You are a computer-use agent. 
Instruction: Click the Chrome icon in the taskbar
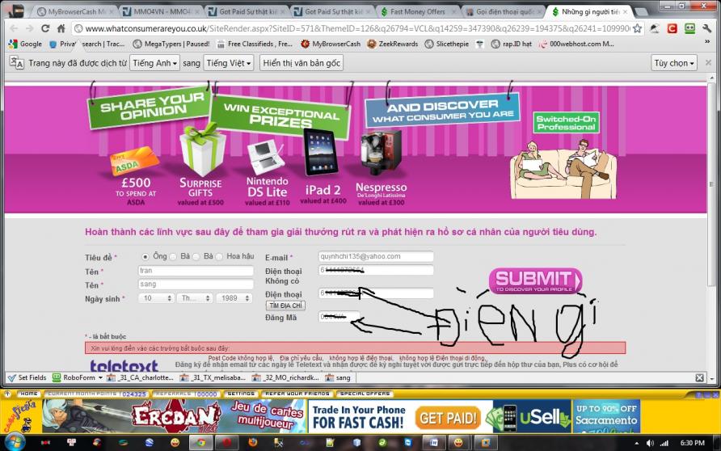pos(201,442)
